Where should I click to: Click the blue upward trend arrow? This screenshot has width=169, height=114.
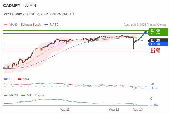coord(142,36)
